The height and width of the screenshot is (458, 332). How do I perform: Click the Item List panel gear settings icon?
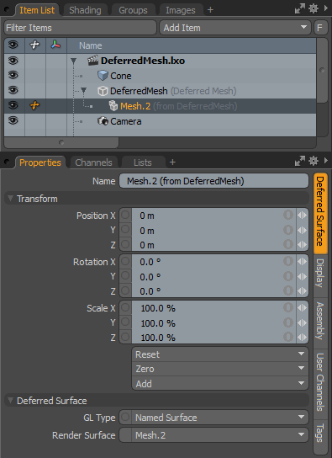point(314,8)
